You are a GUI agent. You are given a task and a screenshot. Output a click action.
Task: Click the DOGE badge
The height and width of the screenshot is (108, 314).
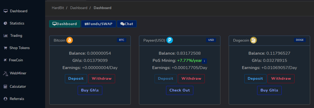point(300,40)
